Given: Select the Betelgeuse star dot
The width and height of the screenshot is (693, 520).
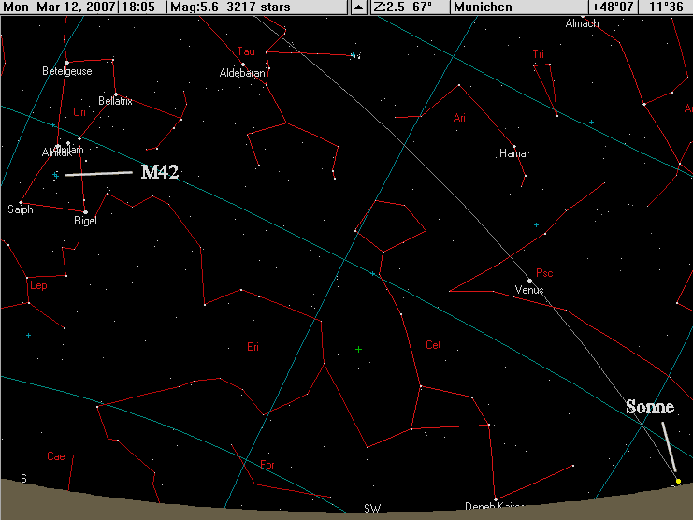Looking at the screenshot, I should 68,63.
